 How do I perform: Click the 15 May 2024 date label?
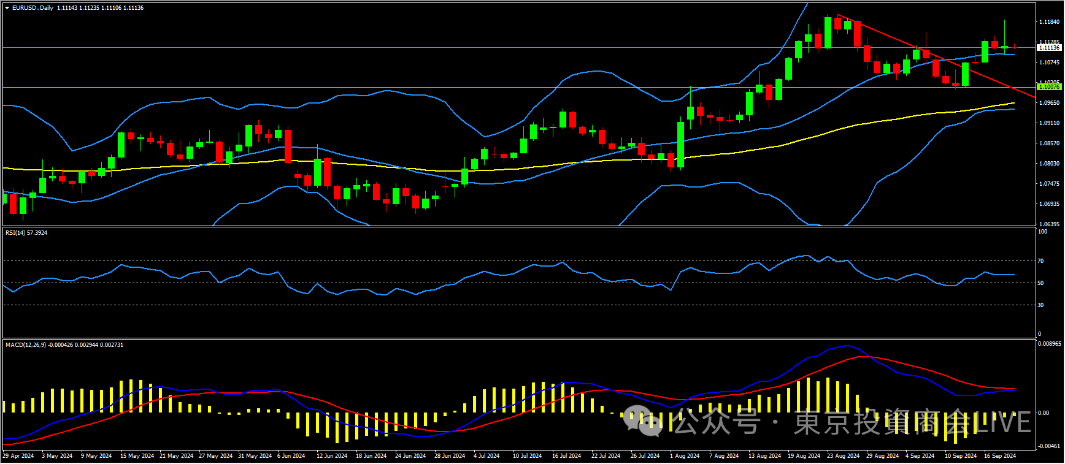click(137, 456)
